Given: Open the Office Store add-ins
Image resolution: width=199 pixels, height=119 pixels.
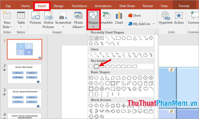Looking at the screenshot, I should [x=134, y=16].
